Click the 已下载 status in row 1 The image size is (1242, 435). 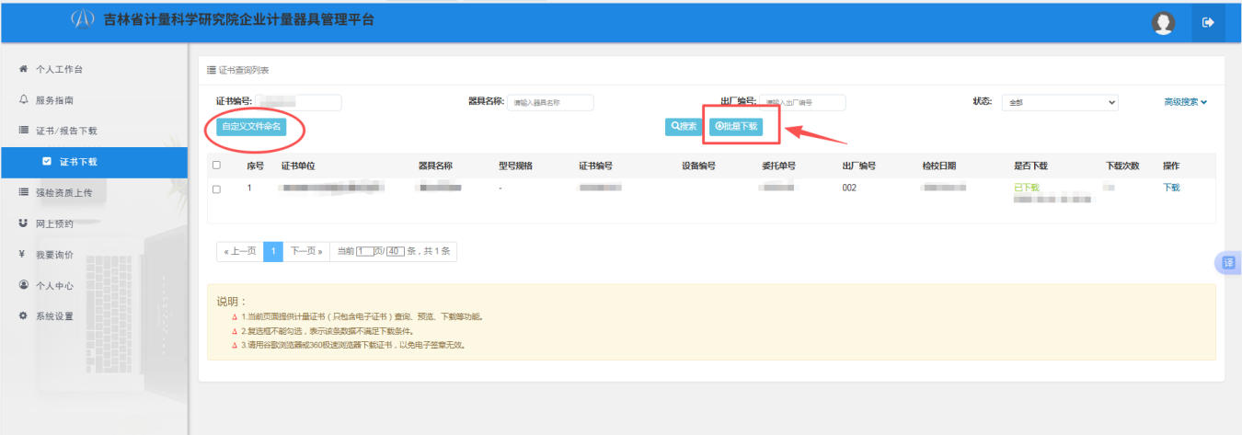point(1026,188)
